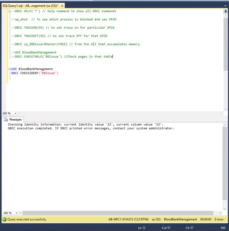Click the --DBCC CHECKTABLE('BBIssue') comment line
Screen dimensions: 229x231
tap(62, 57)
